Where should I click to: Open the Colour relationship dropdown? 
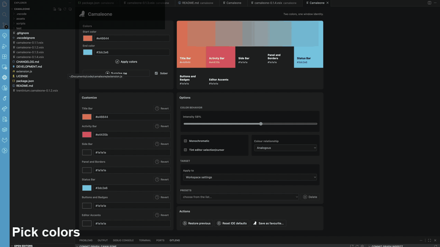pos(286,148)
